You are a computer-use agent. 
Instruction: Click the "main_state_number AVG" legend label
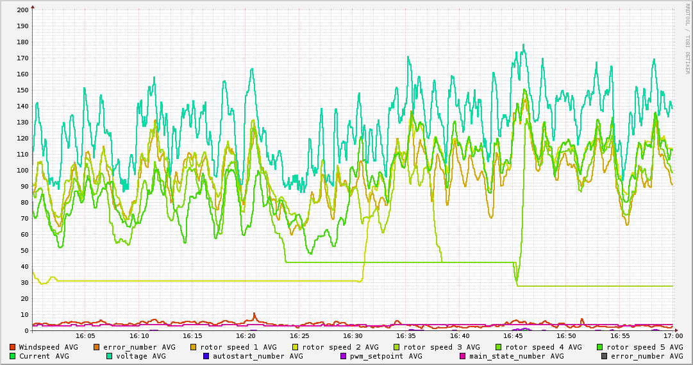tap(516, 356)
